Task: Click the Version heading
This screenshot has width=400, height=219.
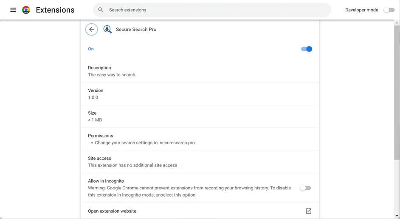Action: [x=96, y=90]
